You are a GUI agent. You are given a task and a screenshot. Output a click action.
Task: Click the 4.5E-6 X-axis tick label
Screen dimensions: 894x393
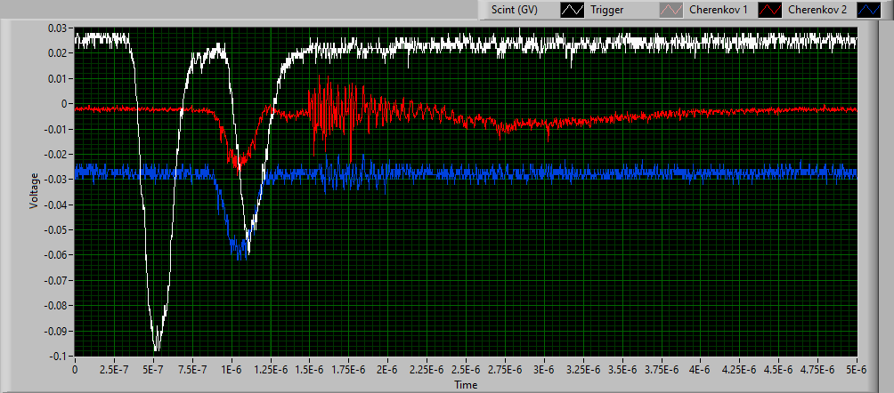[x=779, y=369]
